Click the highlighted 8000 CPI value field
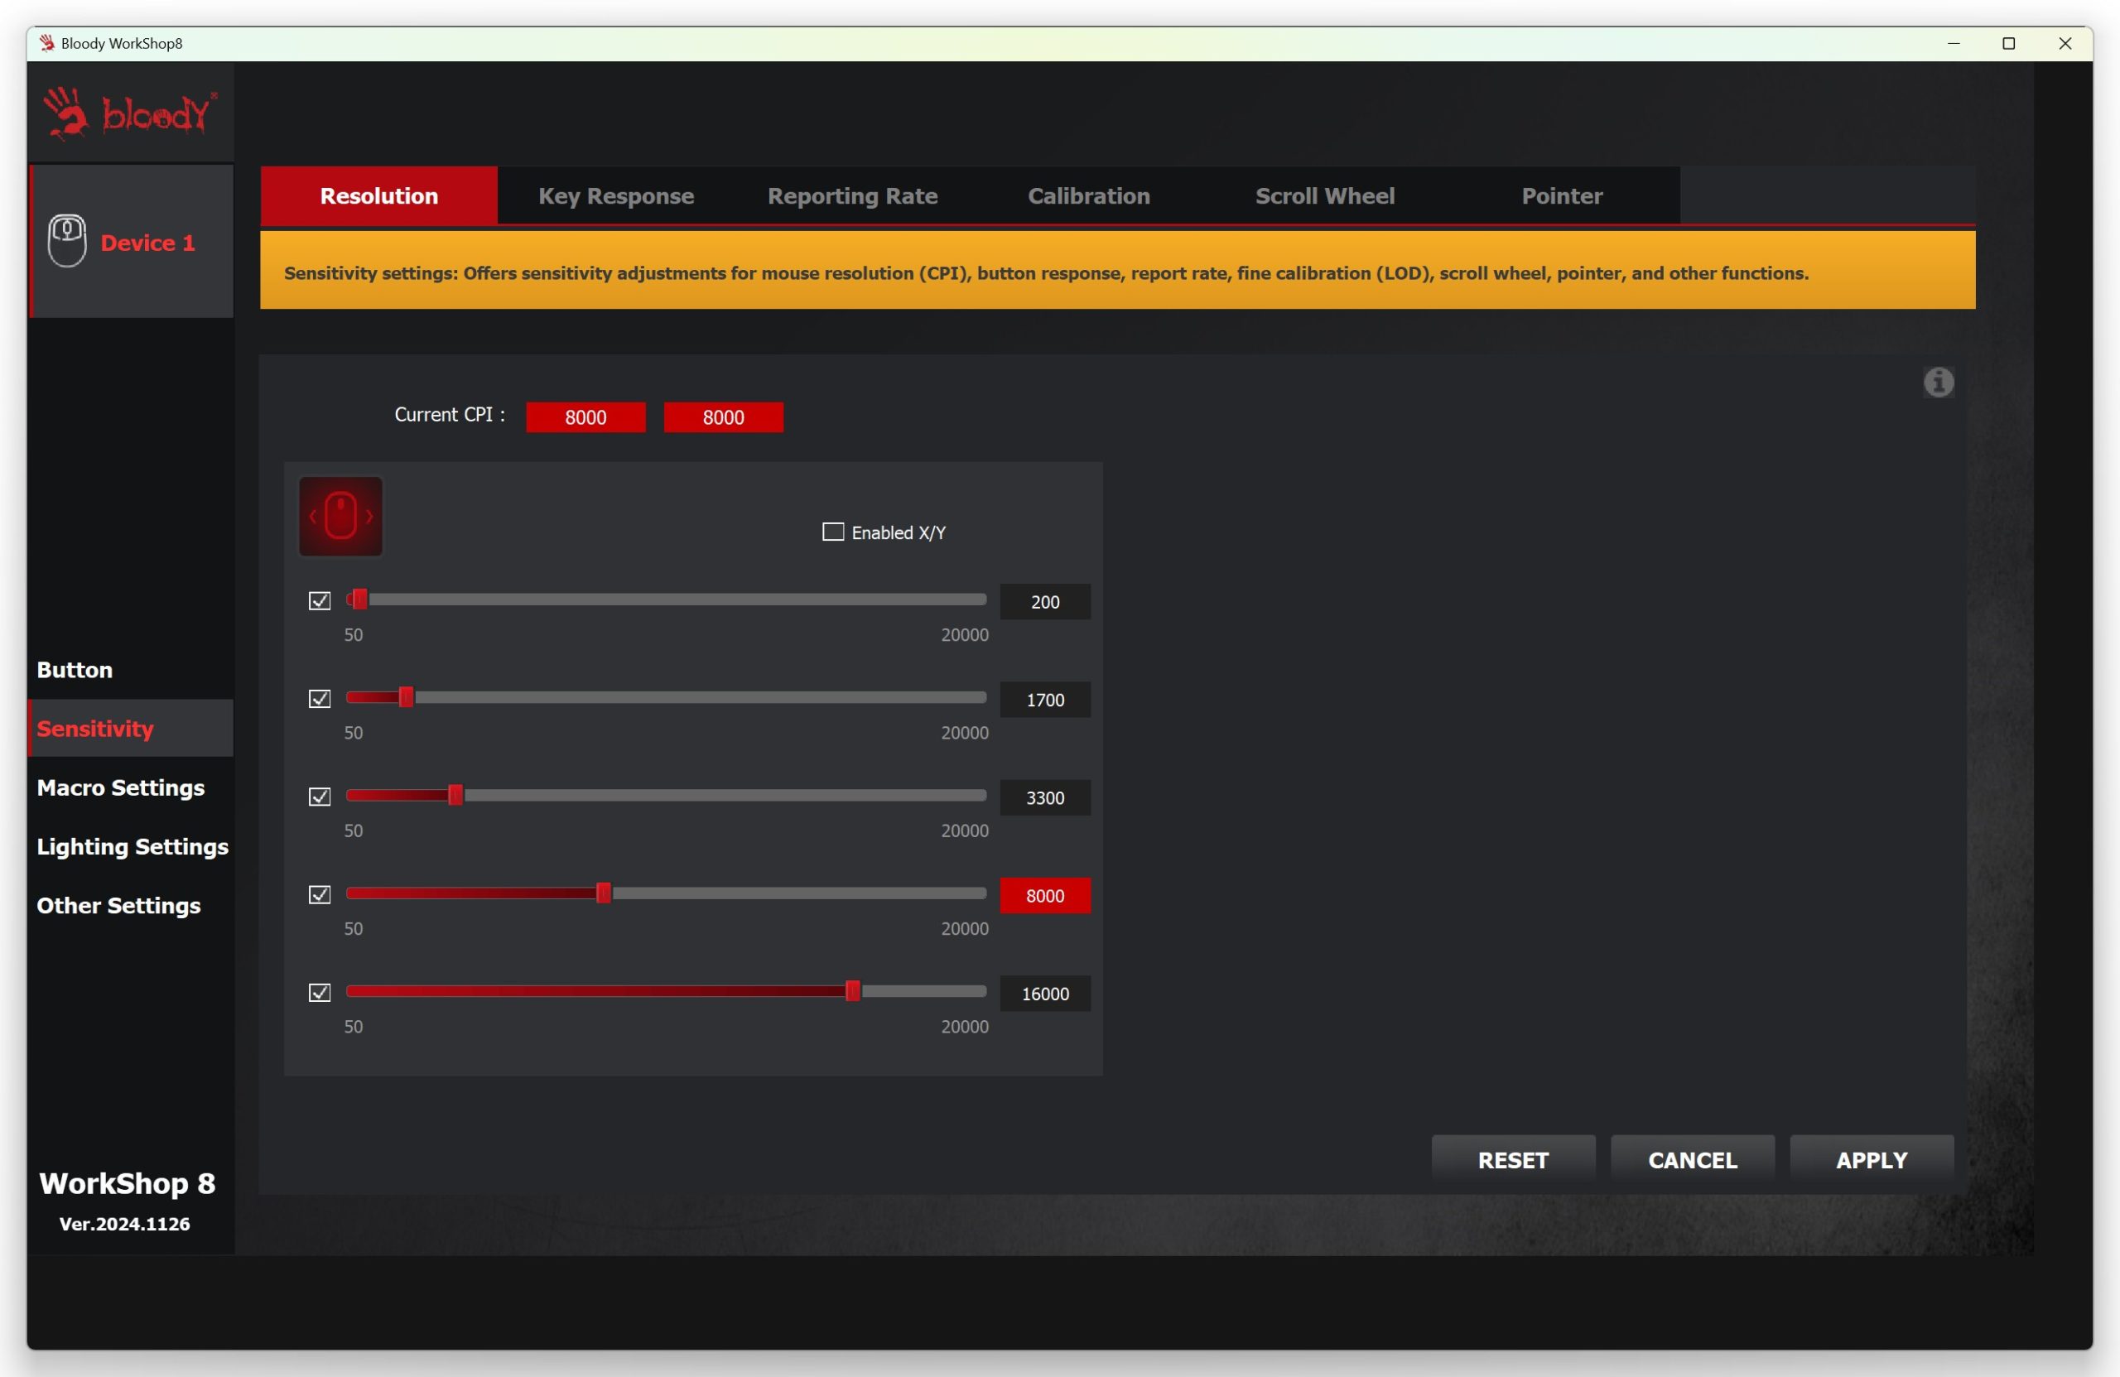The image size is (2120, 1377). (x=1045, y=896)
